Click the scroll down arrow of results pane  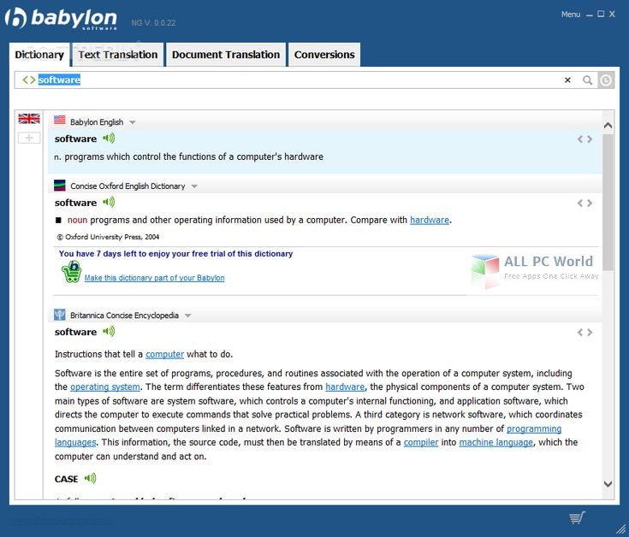point(608,484)
